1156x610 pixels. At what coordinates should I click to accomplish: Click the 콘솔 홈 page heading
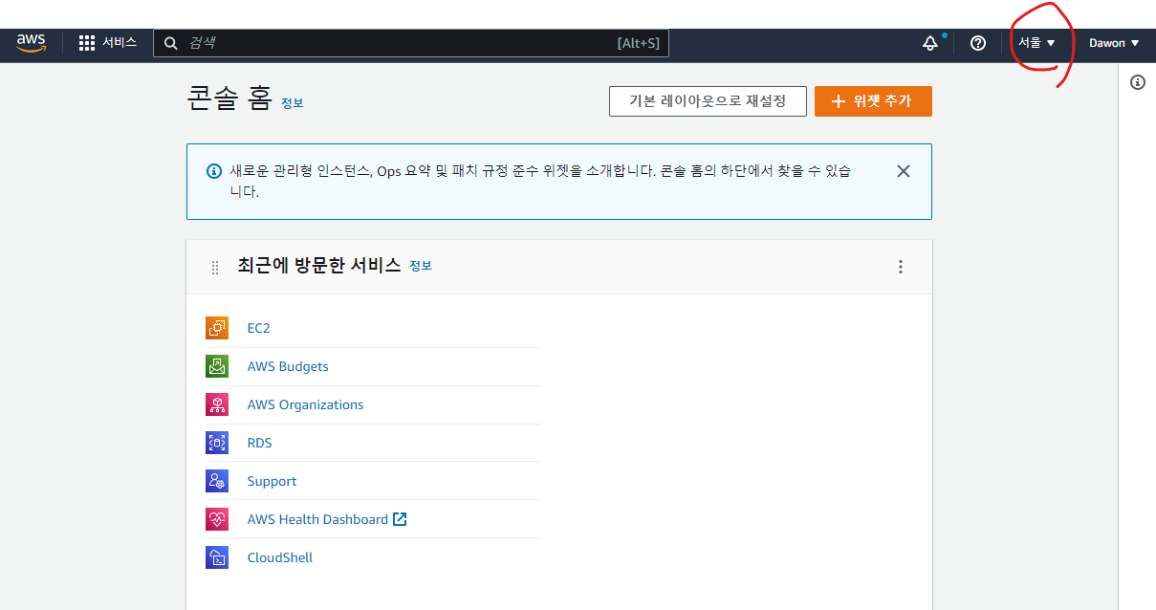pos(229,98)
